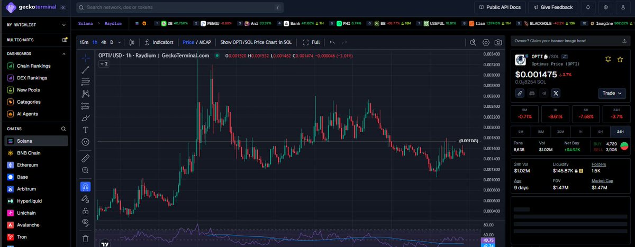Click the Give Feedback button
Image resolution: width=635 pixels, height=247 pixels.
[x=554, y=7]
